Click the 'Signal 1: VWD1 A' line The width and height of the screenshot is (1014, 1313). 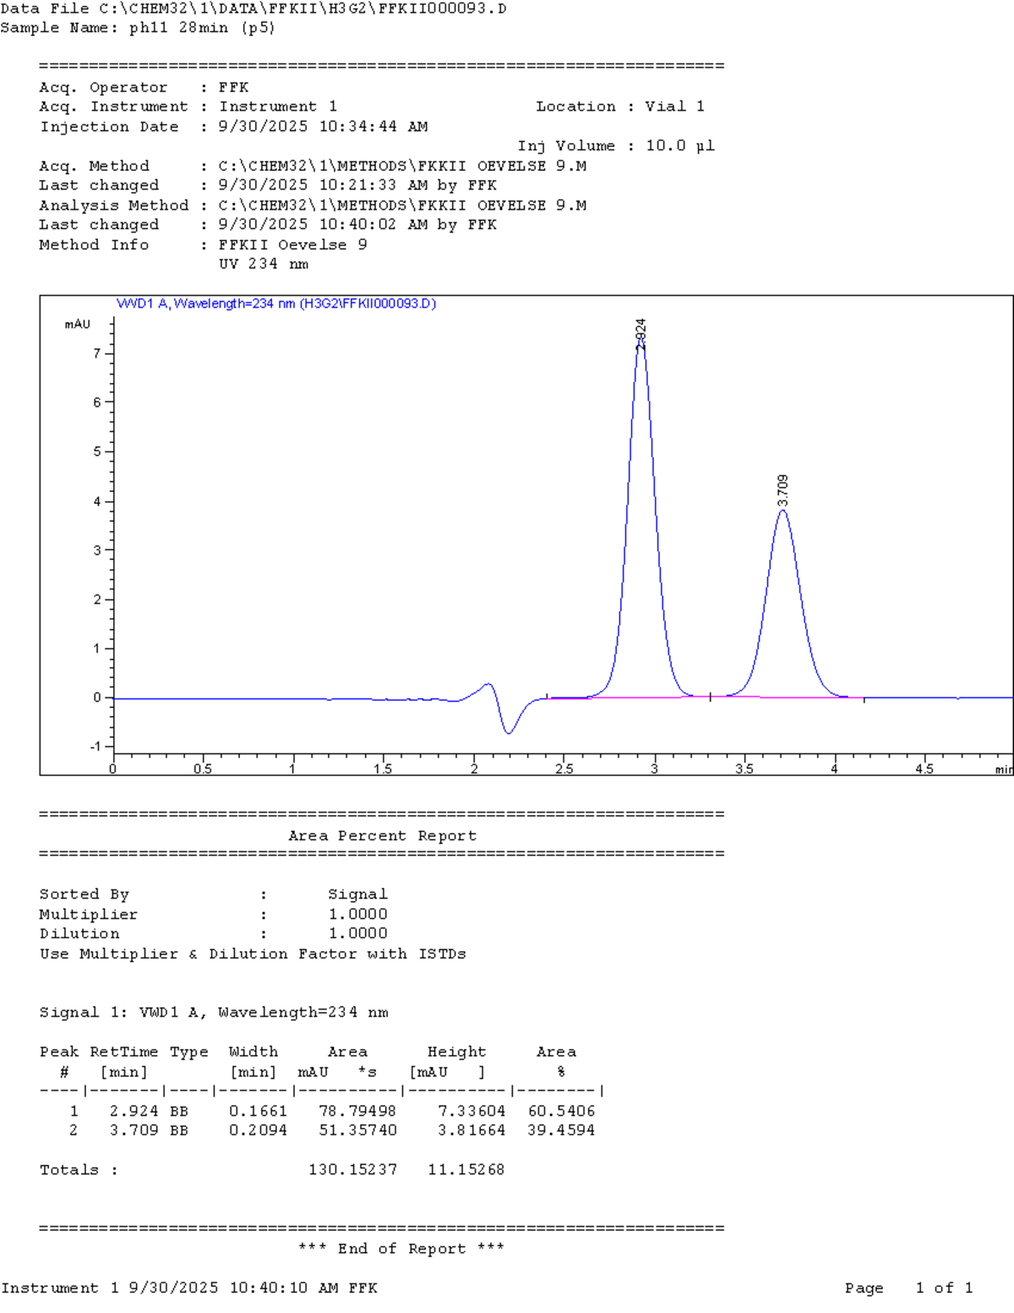click(x=214, y=1012)
